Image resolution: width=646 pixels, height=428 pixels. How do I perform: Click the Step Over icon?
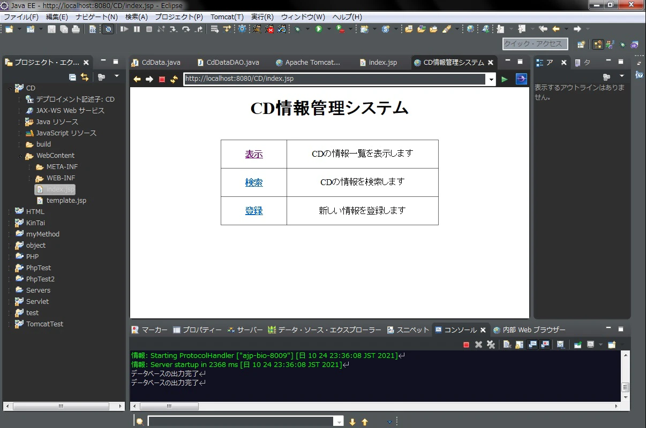(x=186, y=29)
